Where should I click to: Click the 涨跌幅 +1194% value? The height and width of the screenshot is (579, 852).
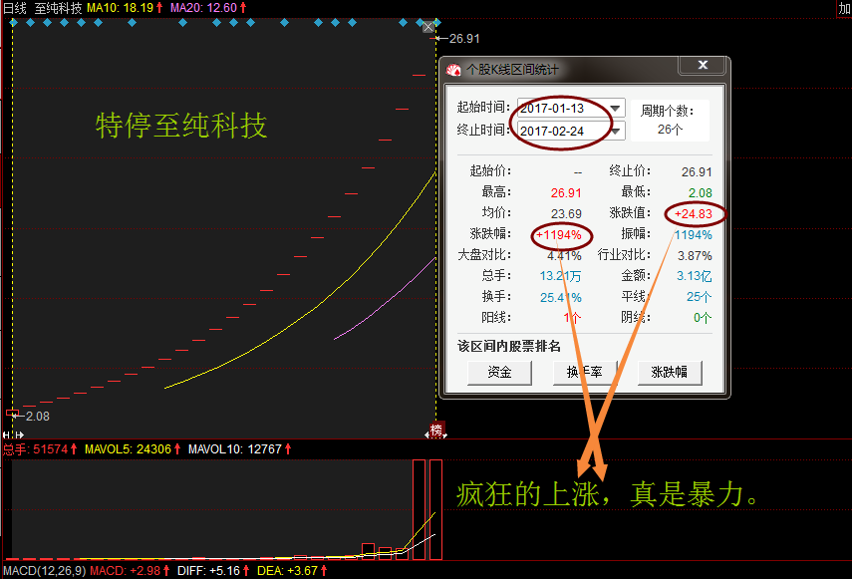pyautogui.click(x=559, y=235)
